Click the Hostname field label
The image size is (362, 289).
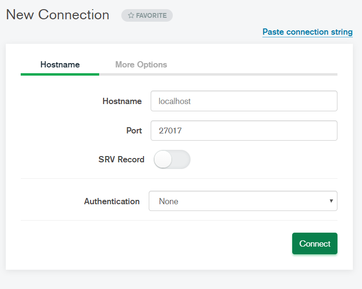(122, 101)
